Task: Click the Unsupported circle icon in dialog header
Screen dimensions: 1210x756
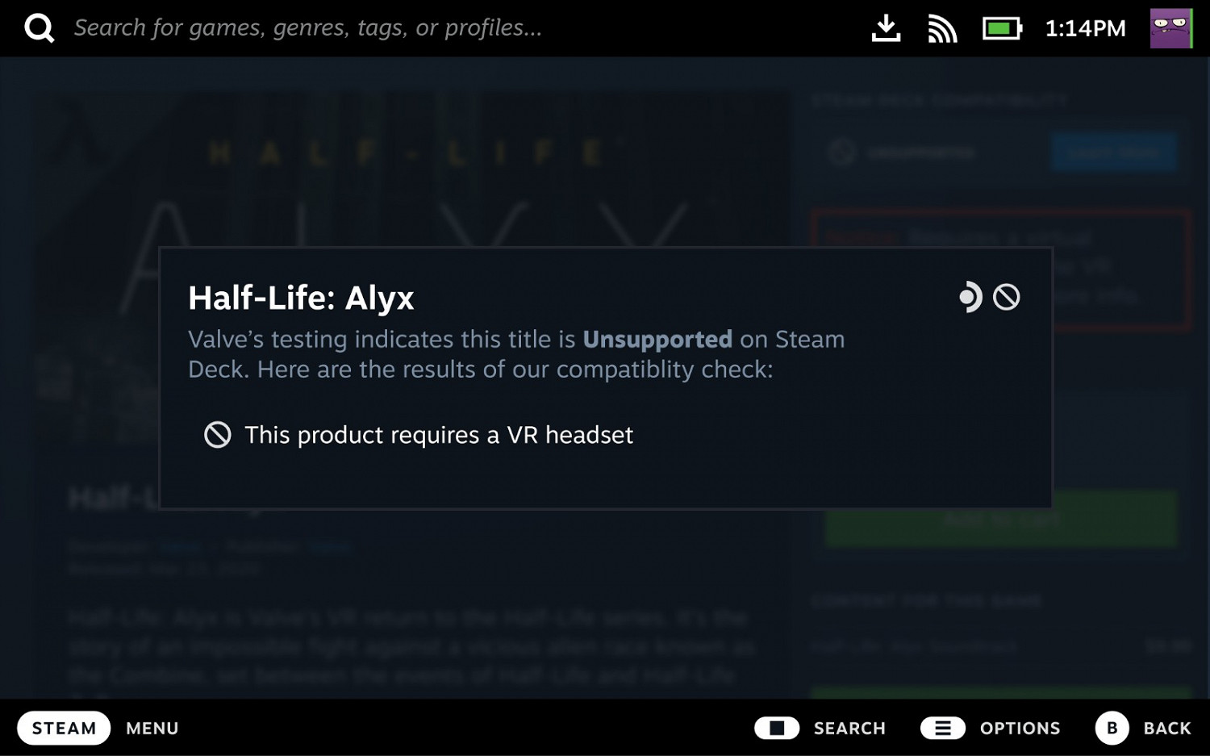Action: [x=1006, y=297]
